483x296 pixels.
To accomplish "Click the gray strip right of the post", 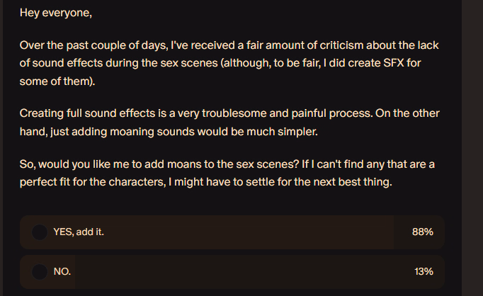I will (x=472, y=148).
